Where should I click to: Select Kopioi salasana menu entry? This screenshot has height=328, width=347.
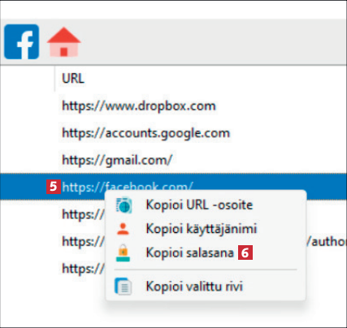click(189, 252)
